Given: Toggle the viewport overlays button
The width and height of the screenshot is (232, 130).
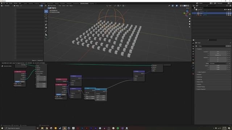Looking at the screenshot, I should pos(177,6).
